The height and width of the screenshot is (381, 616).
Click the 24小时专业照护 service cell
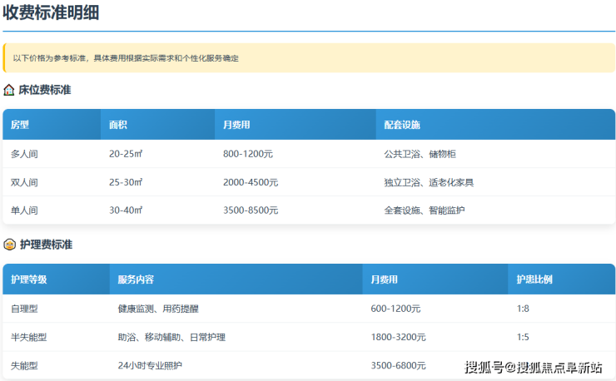(150, 365)
